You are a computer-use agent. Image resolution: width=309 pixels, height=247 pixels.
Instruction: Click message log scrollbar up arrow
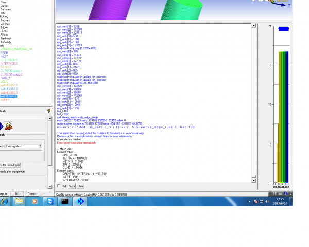tap(254, 25)
